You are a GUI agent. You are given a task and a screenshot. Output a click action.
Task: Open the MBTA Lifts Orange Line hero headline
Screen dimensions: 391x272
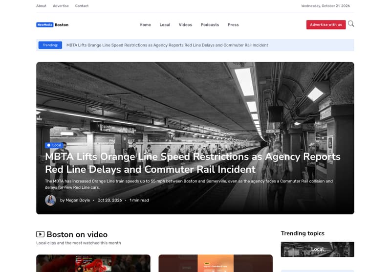click(193, 163)
